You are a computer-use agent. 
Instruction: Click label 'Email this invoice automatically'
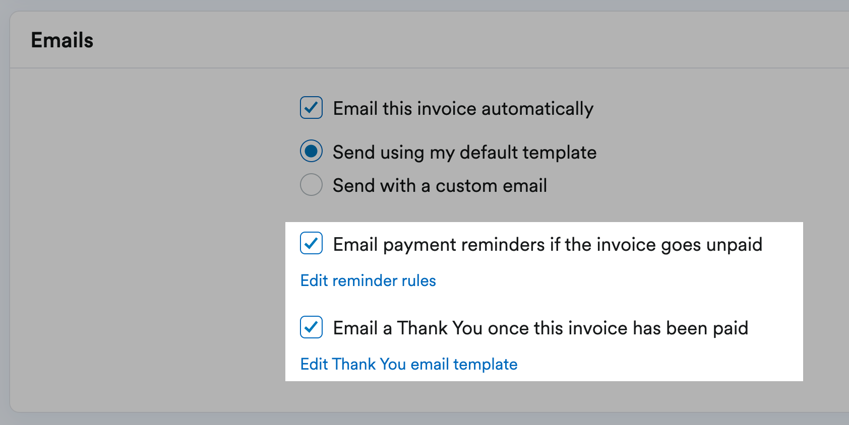(463, 109)
